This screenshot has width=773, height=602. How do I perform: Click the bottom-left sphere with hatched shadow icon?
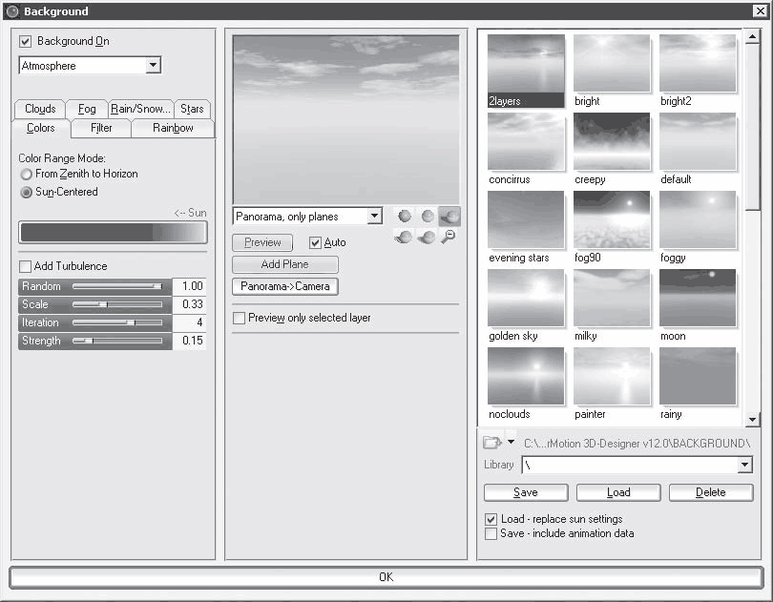point(405,237)
